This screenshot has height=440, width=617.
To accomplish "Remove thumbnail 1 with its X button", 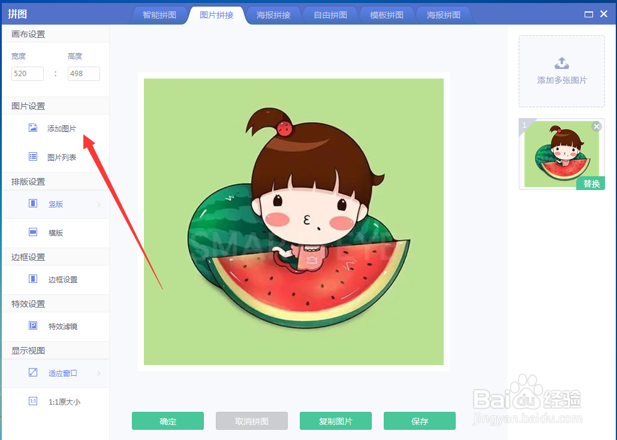I will tap(597, 126).
